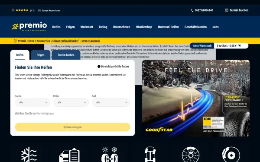Click Termin buchen in the top bar
This screenshot has height=162, width=260.
tap(239, 10)
